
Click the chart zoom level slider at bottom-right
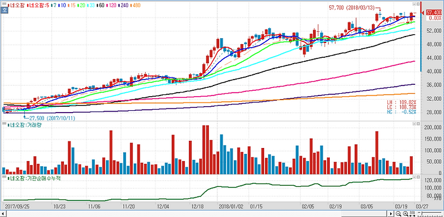(430, 214)
